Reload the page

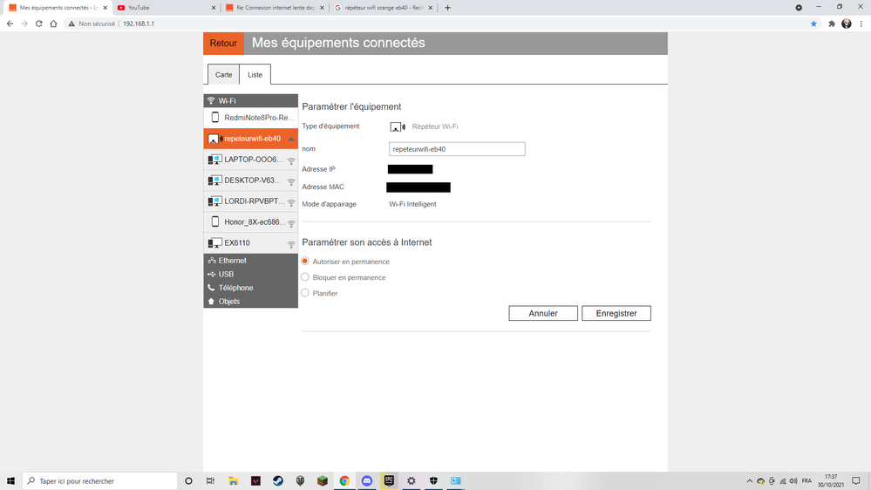(x=39, y=24)
